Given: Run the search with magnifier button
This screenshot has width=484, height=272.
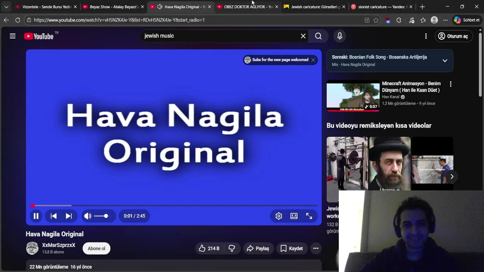Looking at the screenshot, I should (318, 36).
